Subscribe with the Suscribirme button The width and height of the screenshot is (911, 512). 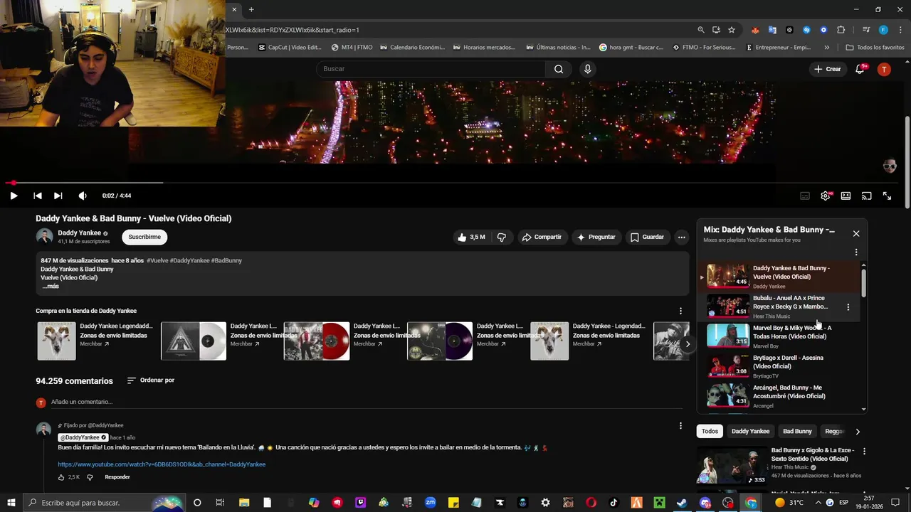(x=144, y=237)
